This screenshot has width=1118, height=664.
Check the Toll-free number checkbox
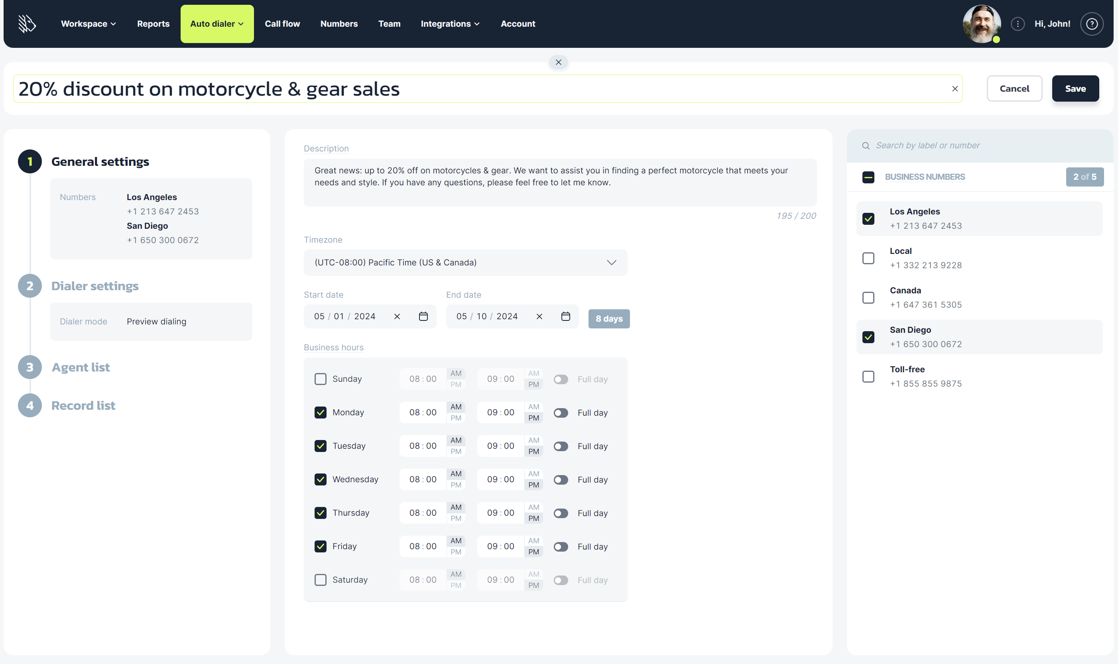tap(868, 376)
